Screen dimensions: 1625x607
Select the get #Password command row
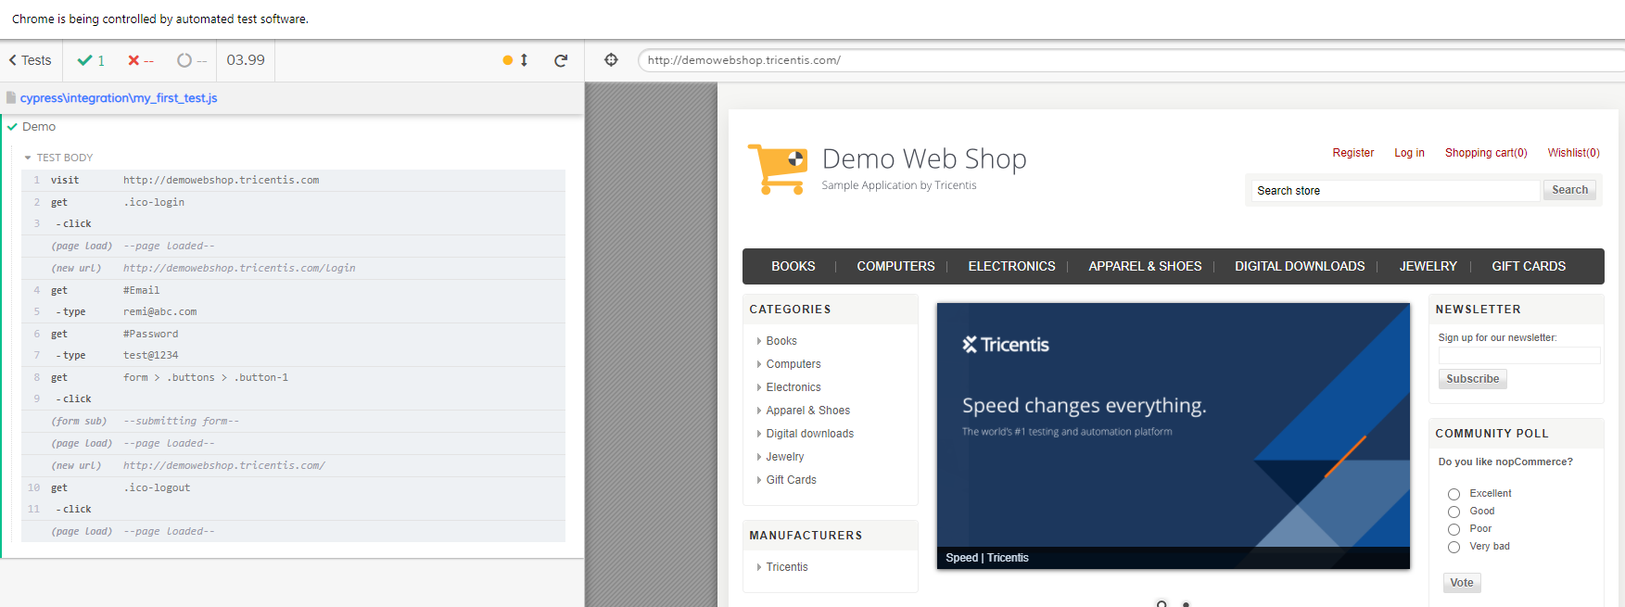coord(293,334)
